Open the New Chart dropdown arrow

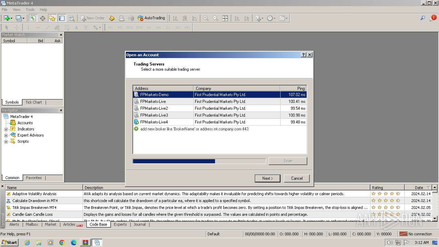click(x=11, y=19)
